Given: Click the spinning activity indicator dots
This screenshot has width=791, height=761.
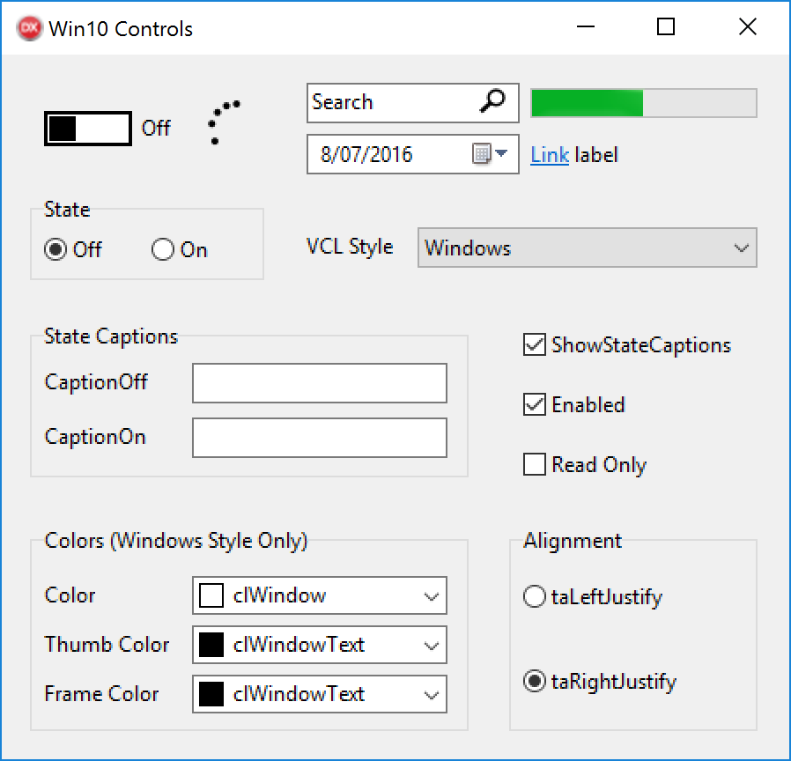Looking at the screenshot, I should tap(223, 122).
